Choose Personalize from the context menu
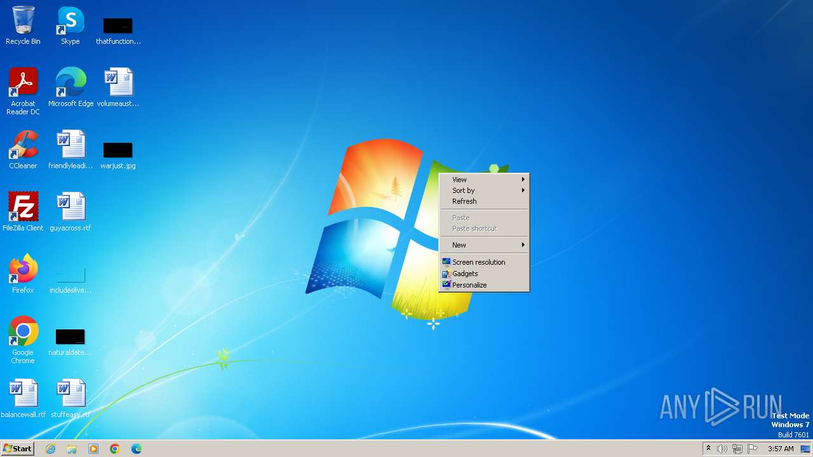Viewport: 813px width, 457px height. (x=484, y=285)
